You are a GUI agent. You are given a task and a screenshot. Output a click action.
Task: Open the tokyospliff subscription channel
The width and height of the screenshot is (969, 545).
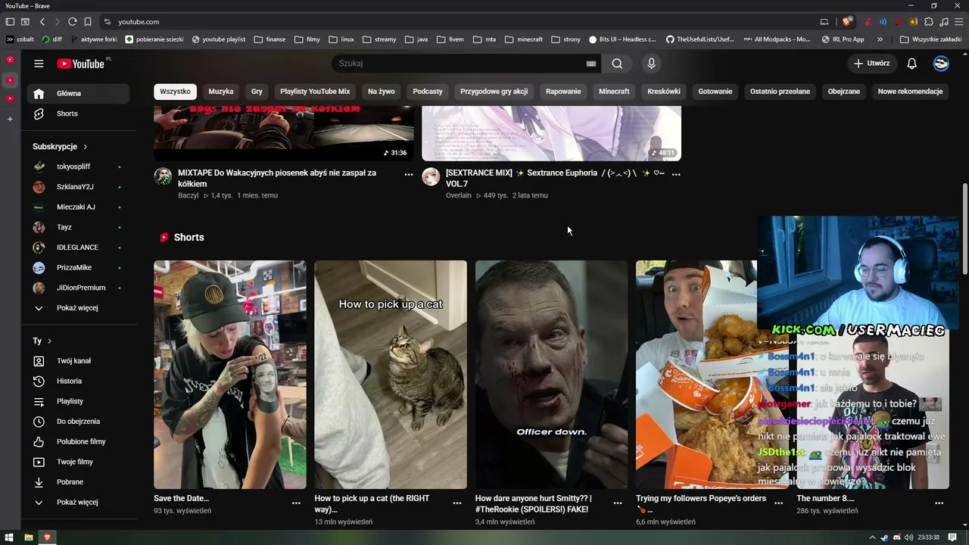(x=79, y=167)
